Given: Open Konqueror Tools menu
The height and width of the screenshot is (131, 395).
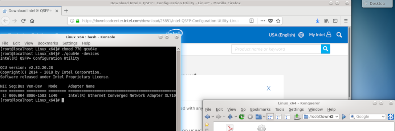Looking at the screenshot, I should coord(280,109).
